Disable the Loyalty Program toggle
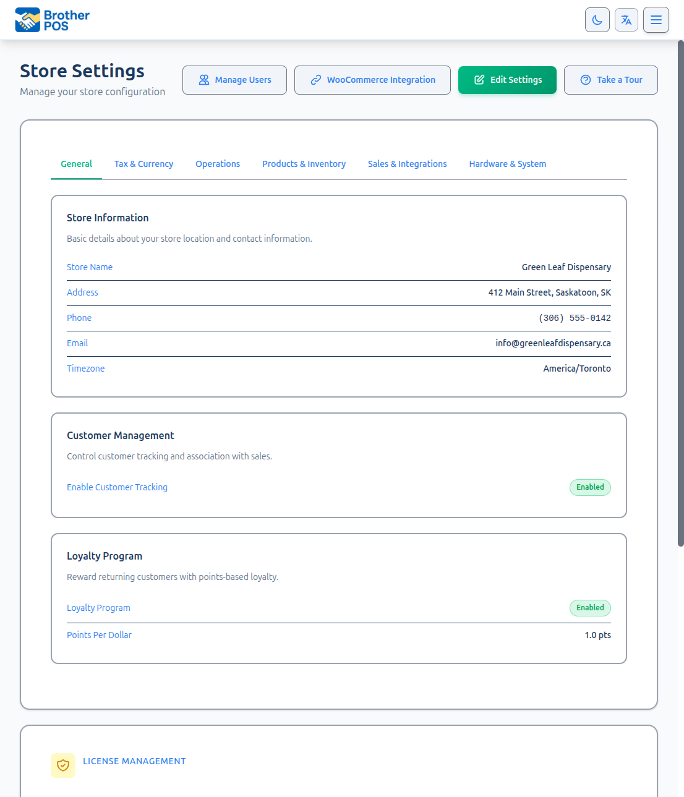684x797 pixels. click(589, 608)
